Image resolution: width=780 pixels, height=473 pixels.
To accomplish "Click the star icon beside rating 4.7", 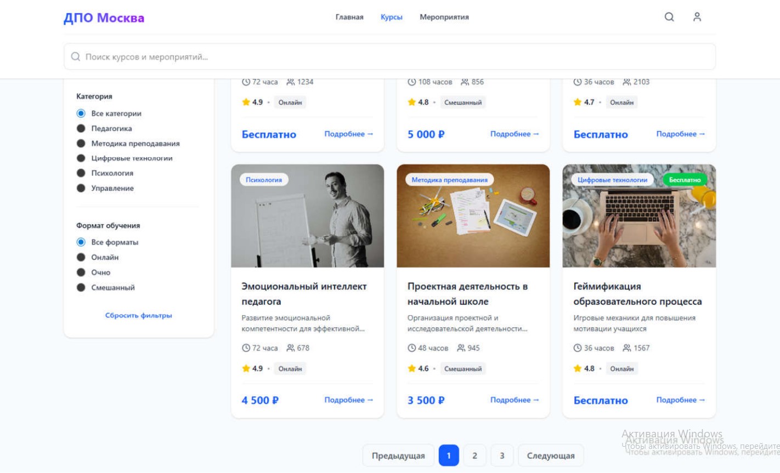I will coord(578,102).
